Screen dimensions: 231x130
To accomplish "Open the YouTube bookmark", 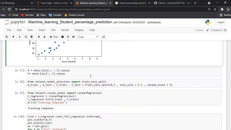I will [27, 15].
